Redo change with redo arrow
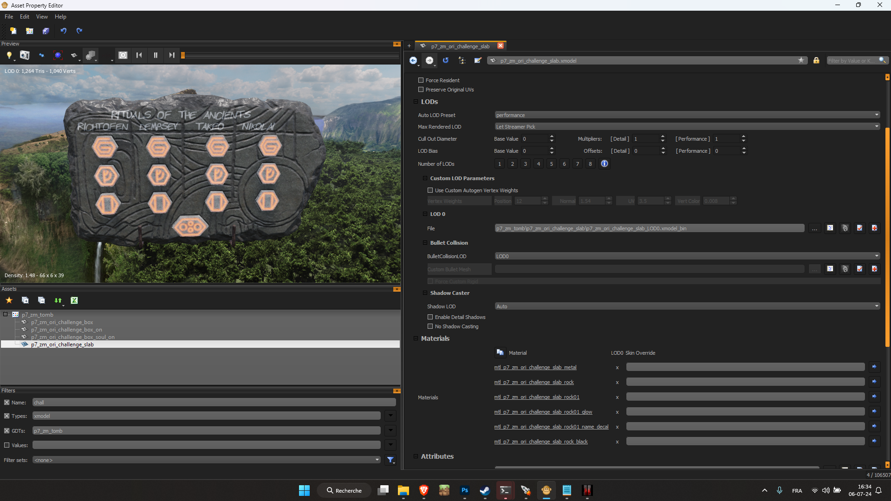 click(79, 31)
